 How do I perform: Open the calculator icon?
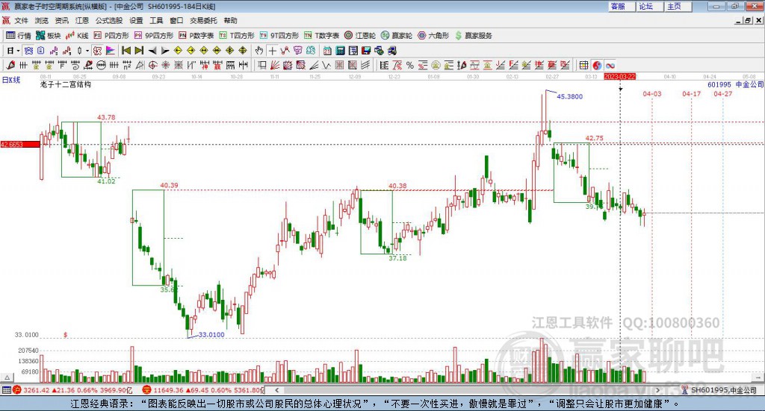340,51
